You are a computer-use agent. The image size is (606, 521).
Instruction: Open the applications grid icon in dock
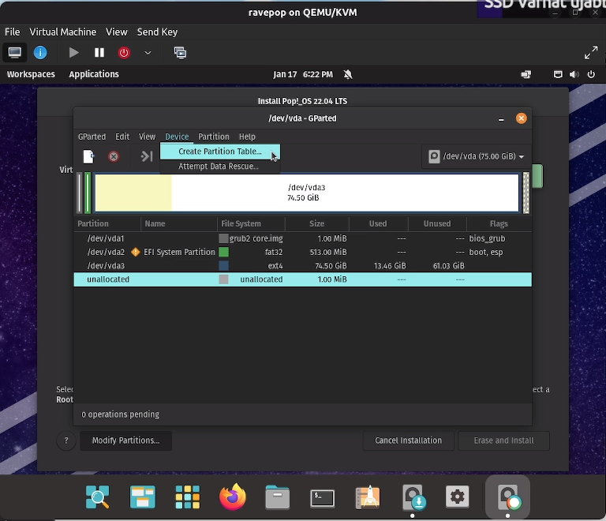point(188,497)
